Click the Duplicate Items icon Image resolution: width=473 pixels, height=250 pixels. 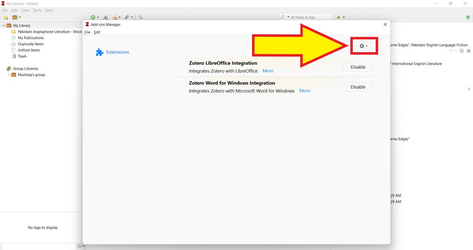[x=14, y=44]
